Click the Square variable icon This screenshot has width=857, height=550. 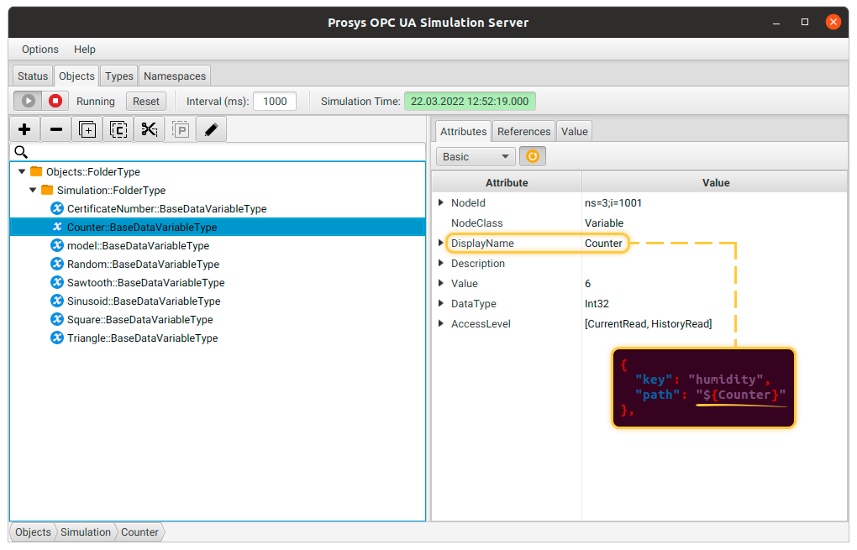coord(57,320)
